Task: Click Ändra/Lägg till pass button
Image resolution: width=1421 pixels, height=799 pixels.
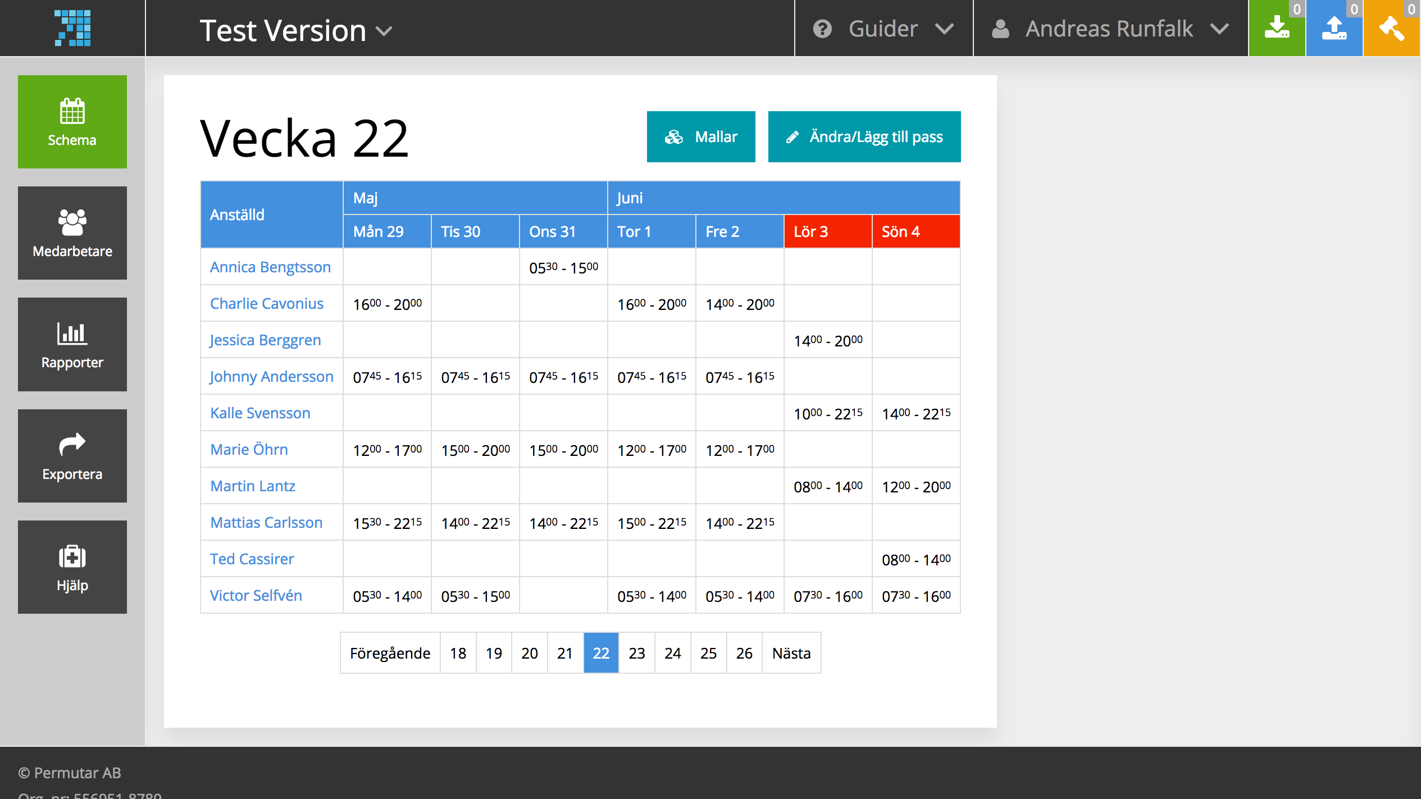Action: (864, 136)
